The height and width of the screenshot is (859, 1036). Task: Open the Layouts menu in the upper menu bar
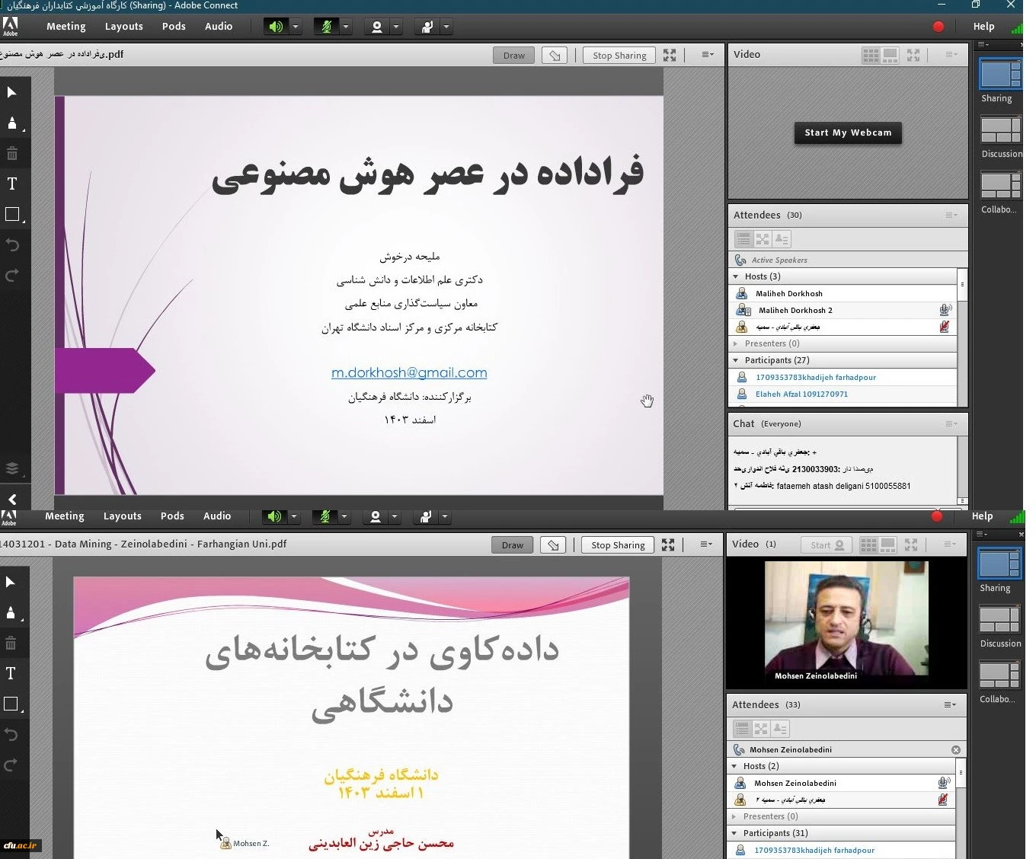pyautogui.click(x=123, y=26)
